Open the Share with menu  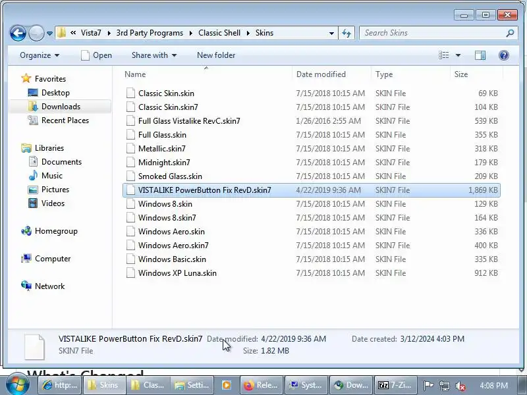(x=154, y=55)
